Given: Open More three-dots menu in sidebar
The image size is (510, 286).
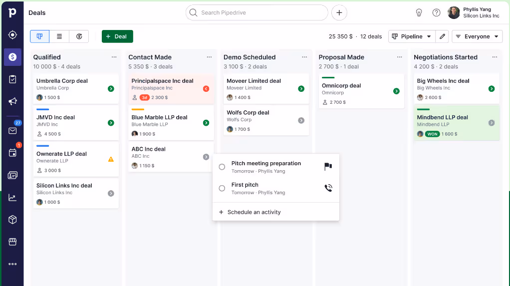Looking at the screenshot, I should [x=12, y=264].
